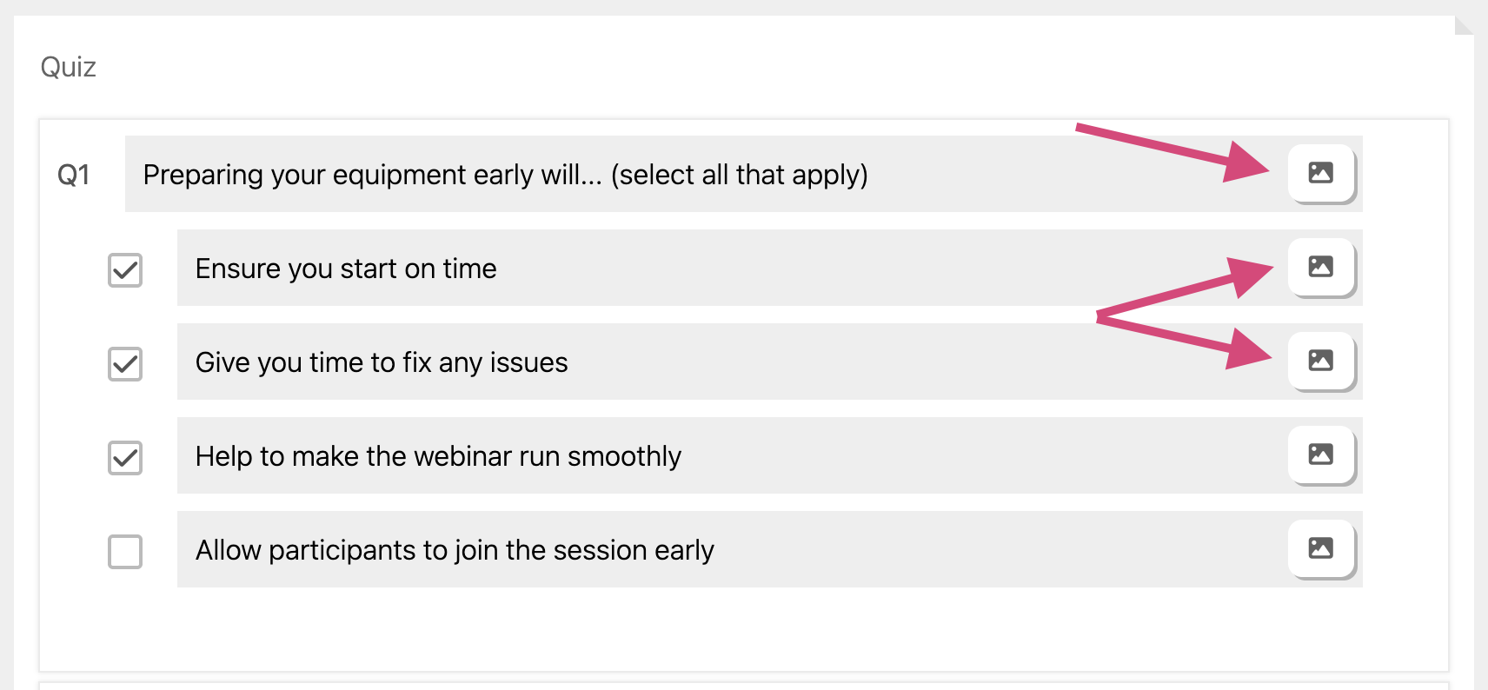Viewport: 1488px width, 690px height.
Task: Attach image to "Allow participants to join" answer
Action: [1320, 548]
